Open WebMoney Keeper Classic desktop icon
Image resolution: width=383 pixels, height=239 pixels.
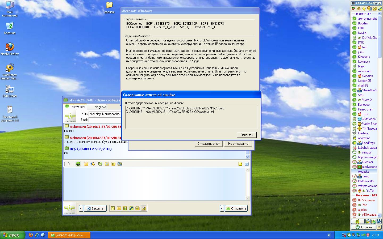[x=10, y=72]
